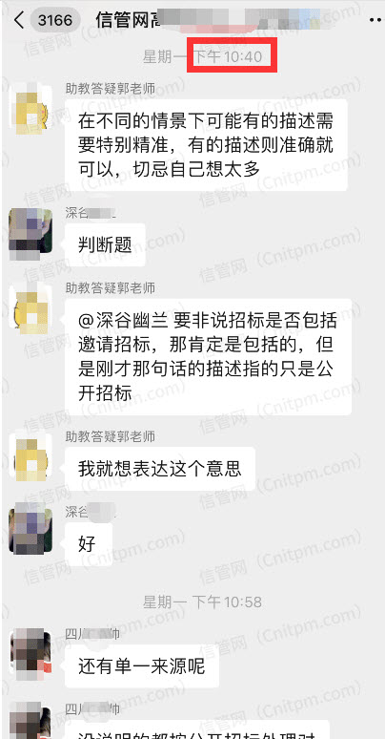Screen dimensions: 385x739
Task: Tap avatar beside the 好 message
Action: (x=30, y=528)
